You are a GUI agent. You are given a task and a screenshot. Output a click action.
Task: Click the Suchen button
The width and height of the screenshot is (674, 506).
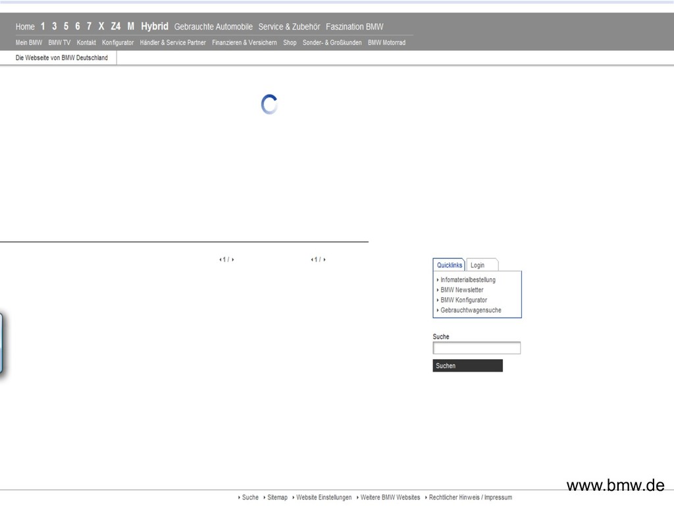468,366
